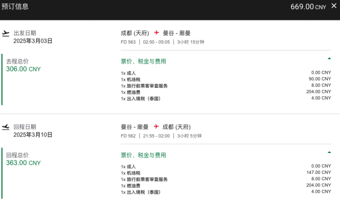The image size is (340, 204).
Task: Click duration 3小时 15分钟
Action: coord(190,42)
